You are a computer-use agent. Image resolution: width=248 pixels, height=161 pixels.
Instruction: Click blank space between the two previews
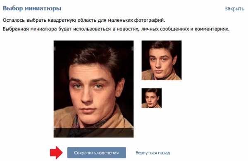[162, 84]
